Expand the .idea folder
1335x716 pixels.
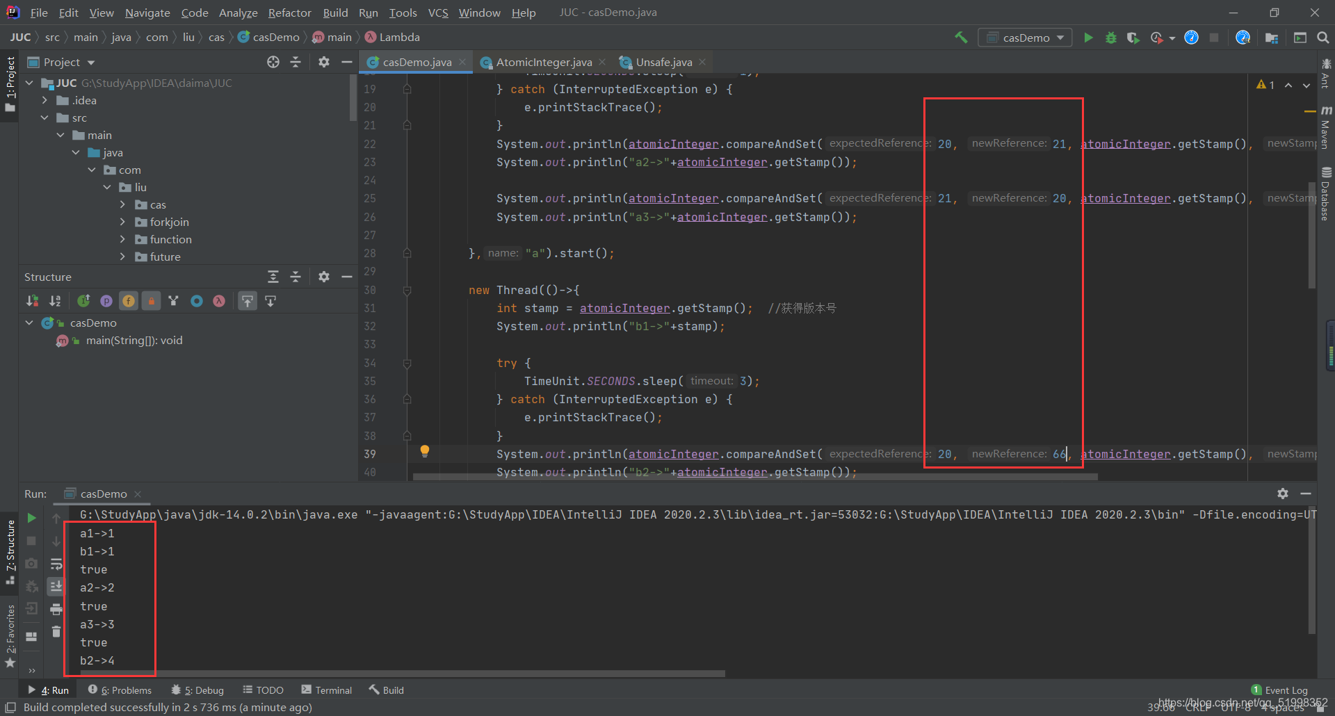click(x=44, y=100)
